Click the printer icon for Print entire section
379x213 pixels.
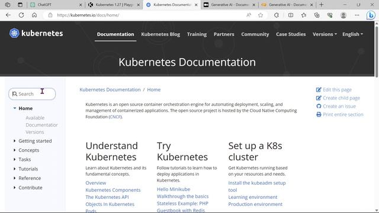[x=319, y=114]
